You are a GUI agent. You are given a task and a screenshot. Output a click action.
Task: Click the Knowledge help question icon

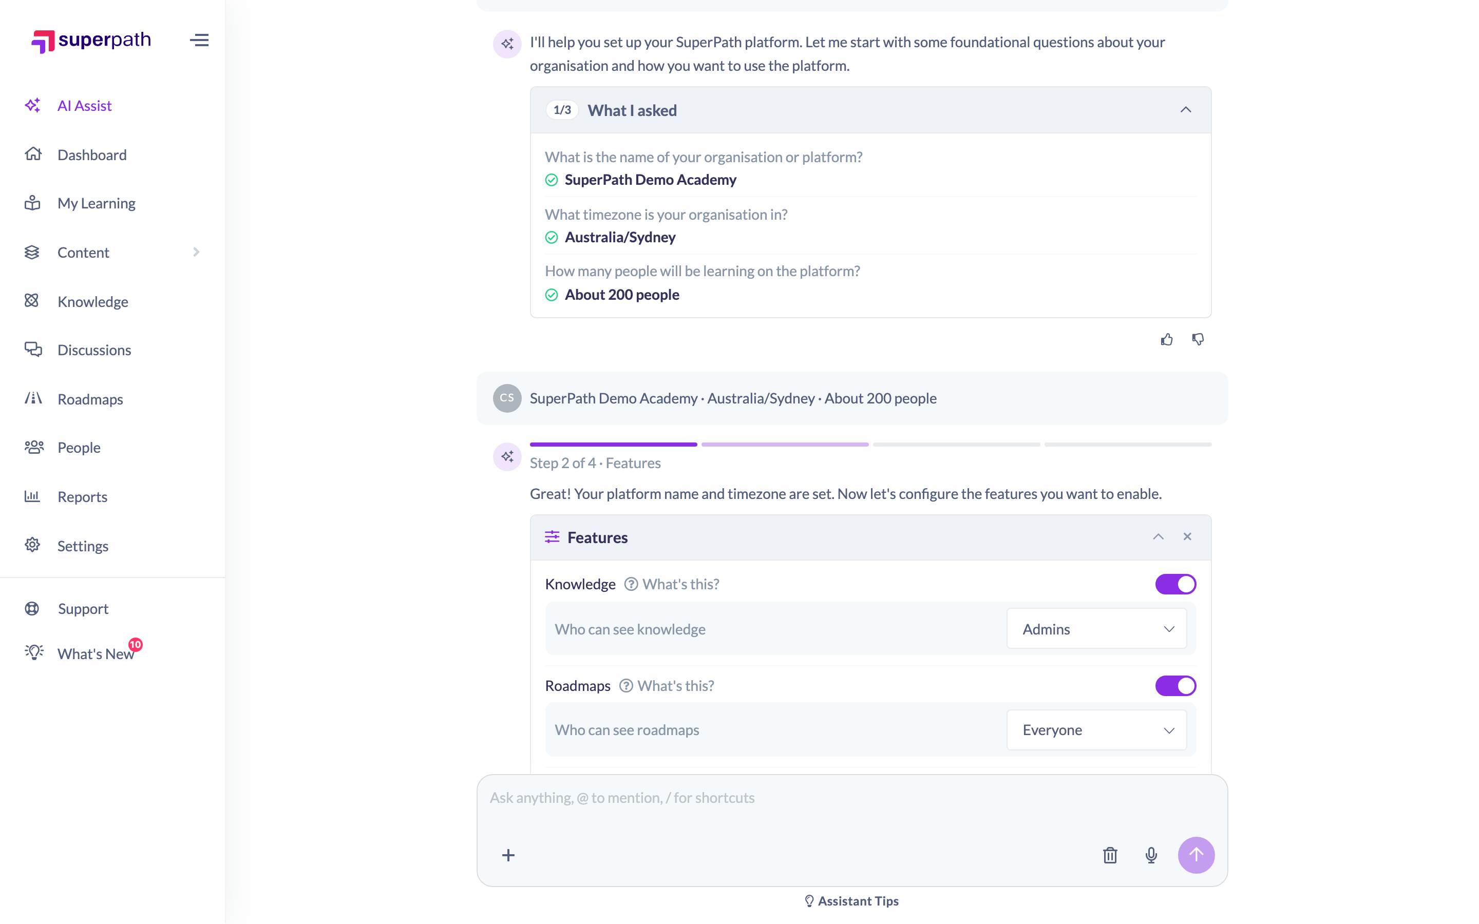pyautogui.click(x=631, y=584)
